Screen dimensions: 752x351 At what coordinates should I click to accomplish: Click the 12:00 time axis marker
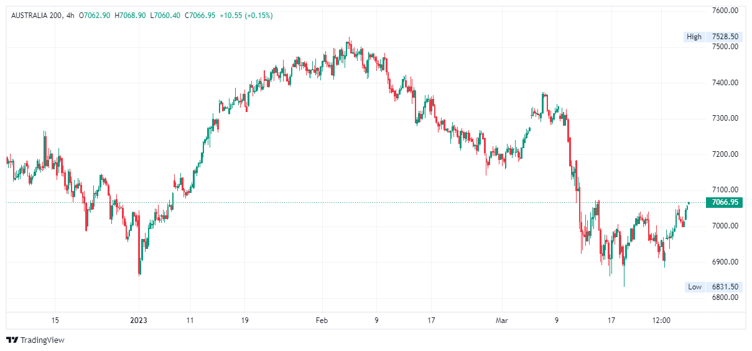[661, 321]
